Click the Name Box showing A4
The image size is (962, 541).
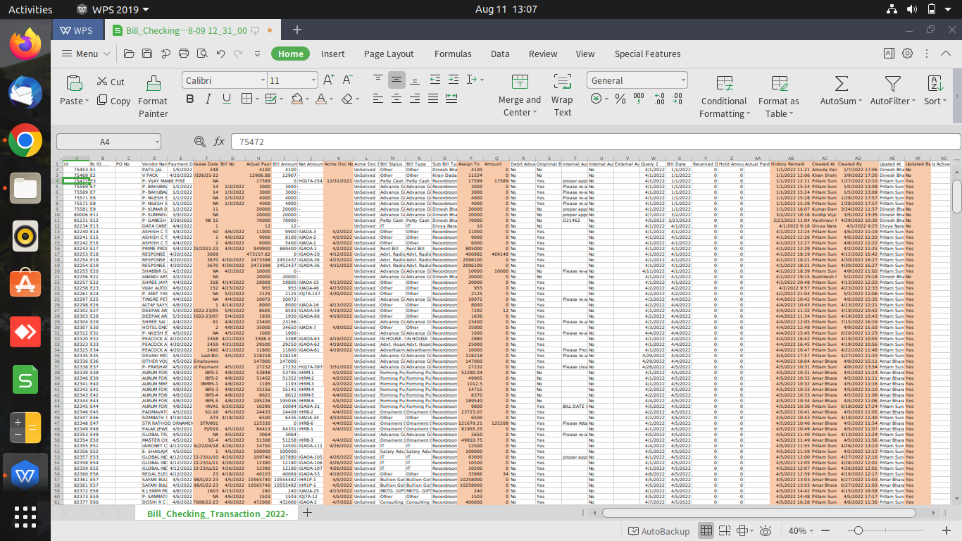pyautogui.click(x=109, y=142)
